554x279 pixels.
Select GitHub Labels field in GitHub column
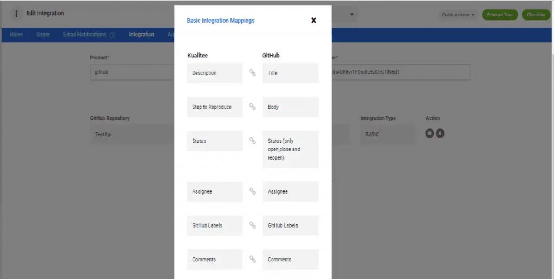pyautogui.click(x=291, y=225)
